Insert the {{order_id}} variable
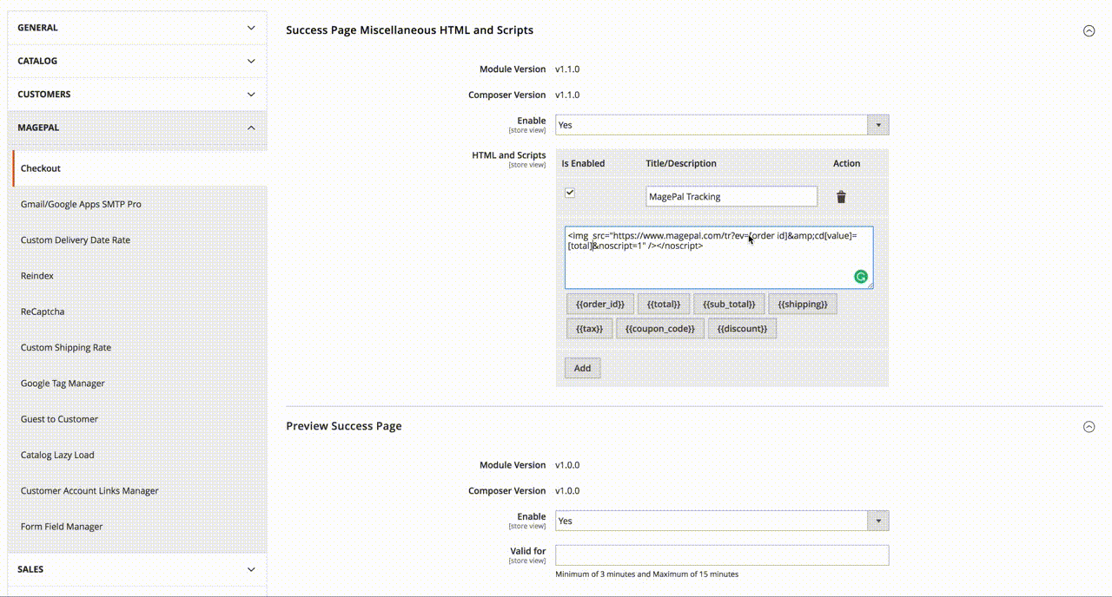 [x=600, y=304]
